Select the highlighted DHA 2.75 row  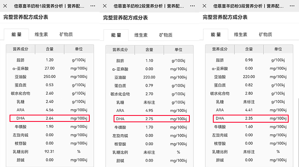(149, 119)
